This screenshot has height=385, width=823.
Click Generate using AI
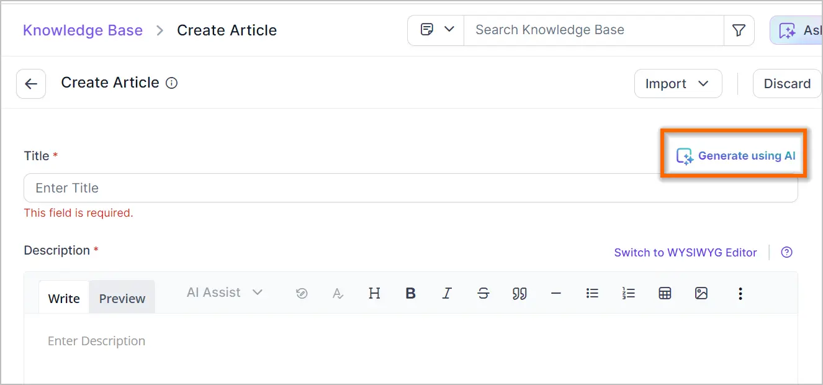(x=735, y=156)
